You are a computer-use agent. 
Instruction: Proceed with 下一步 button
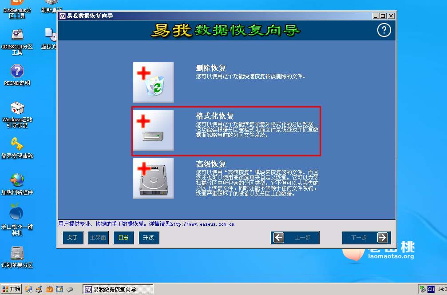point(366,238)
